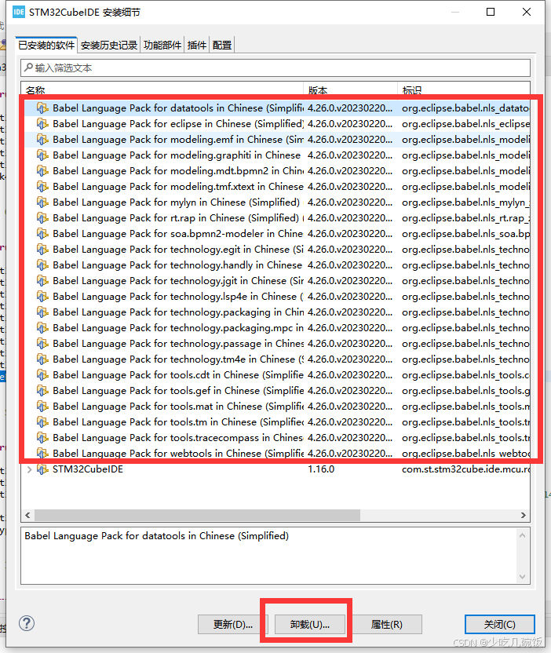The image size is (551, 653).
Task: Click icon of webtools language pack
Action: click(x=42, y=453)
